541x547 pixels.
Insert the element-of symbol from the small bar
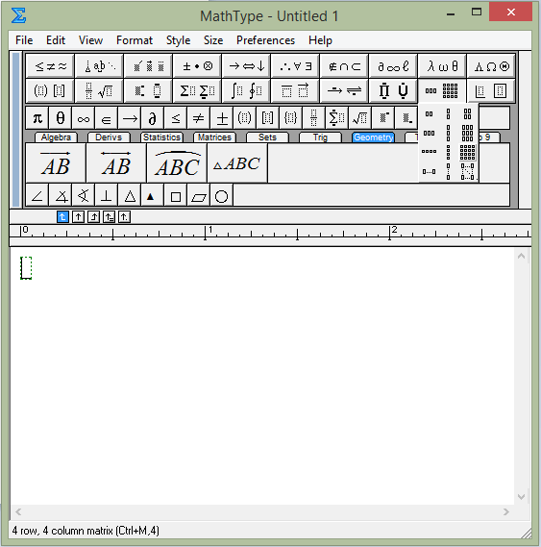click(106, 118)
